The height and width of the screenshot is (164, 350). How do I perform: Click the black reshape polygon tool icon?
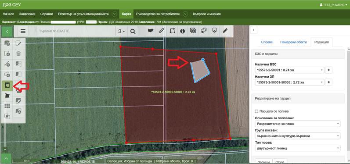coord(7,96)
